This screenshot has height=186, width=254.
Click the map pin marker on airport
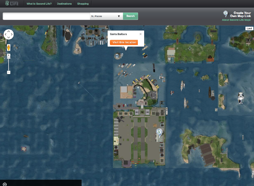coord(159,132)
